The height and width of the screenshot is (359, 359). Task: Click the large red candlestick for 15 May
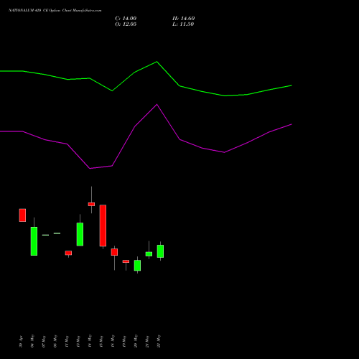[x=103, y=225]
